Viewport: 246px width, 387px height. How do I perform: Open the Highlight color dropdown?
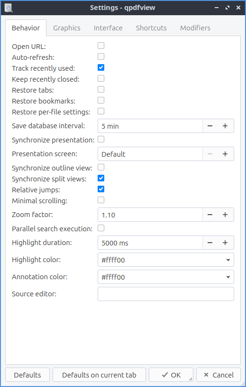[x=166, y=260]
